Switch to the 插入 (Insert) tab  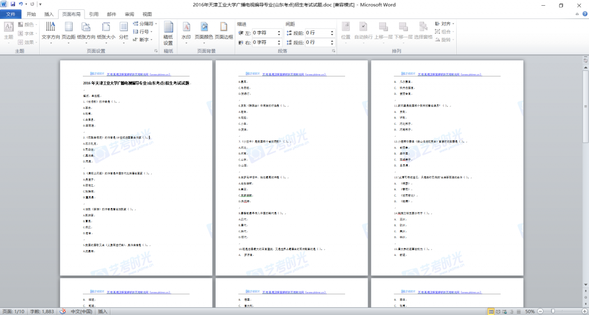point(49,14)
